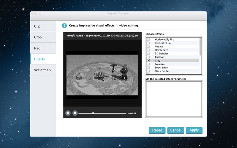This screenshot has height=148, width=237.
Task: Open the Clip tab
Action: point(43,26)
